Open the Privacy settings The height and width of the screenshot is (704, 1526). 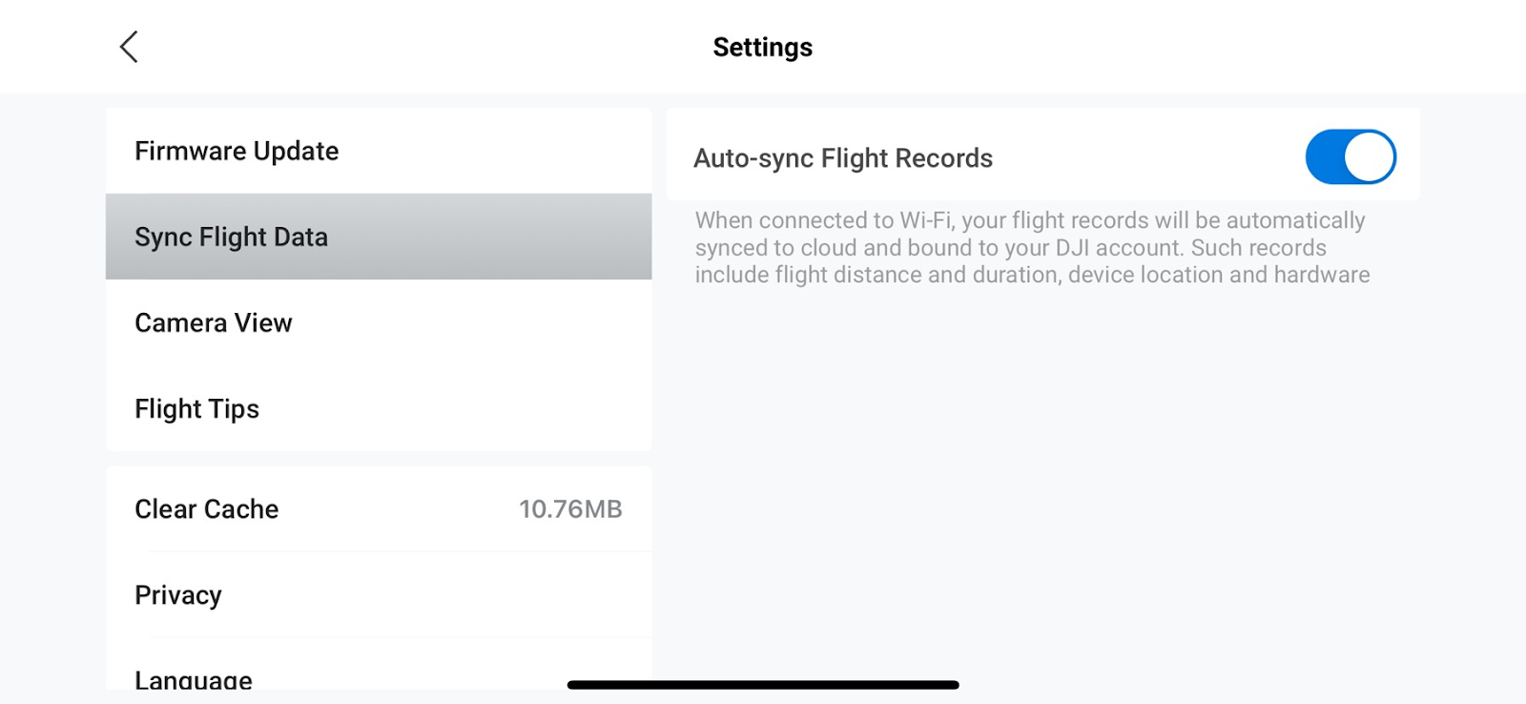click(178, 594)
